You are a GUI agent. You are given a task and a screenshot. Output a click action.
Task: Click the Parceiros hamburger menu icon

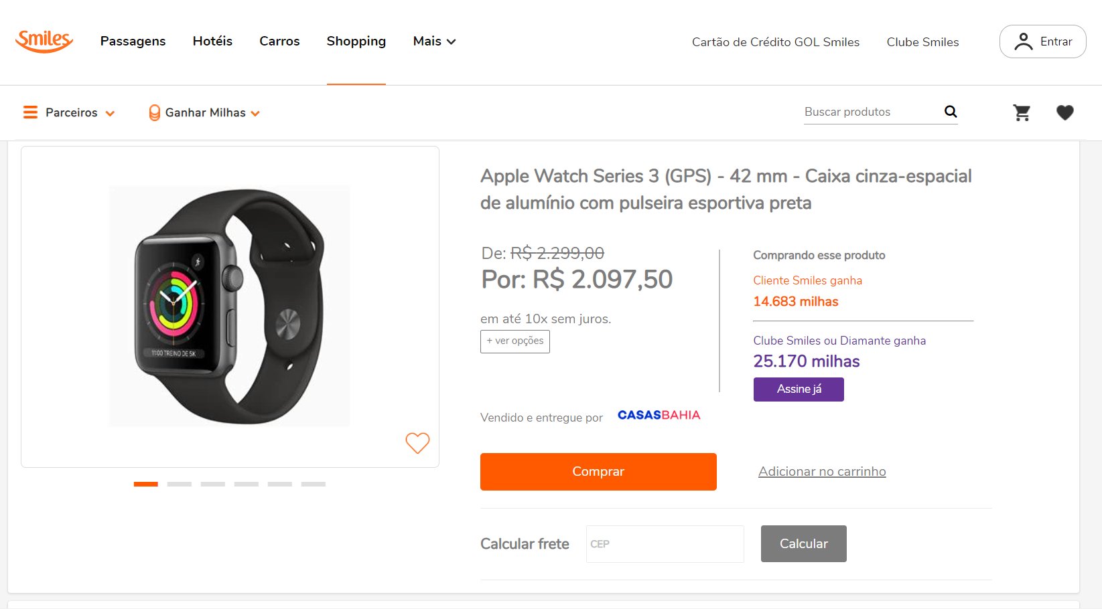coord(30,112)
